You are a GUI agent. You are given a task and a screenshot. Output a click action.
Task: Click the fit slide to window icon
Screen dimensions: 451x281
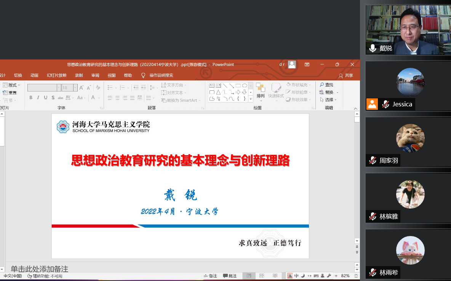click(356, 276)
